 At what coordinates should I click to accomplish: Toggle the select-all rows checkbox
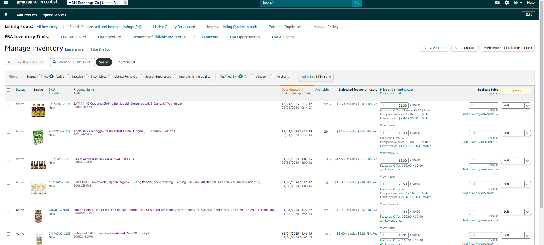[8, 90]
